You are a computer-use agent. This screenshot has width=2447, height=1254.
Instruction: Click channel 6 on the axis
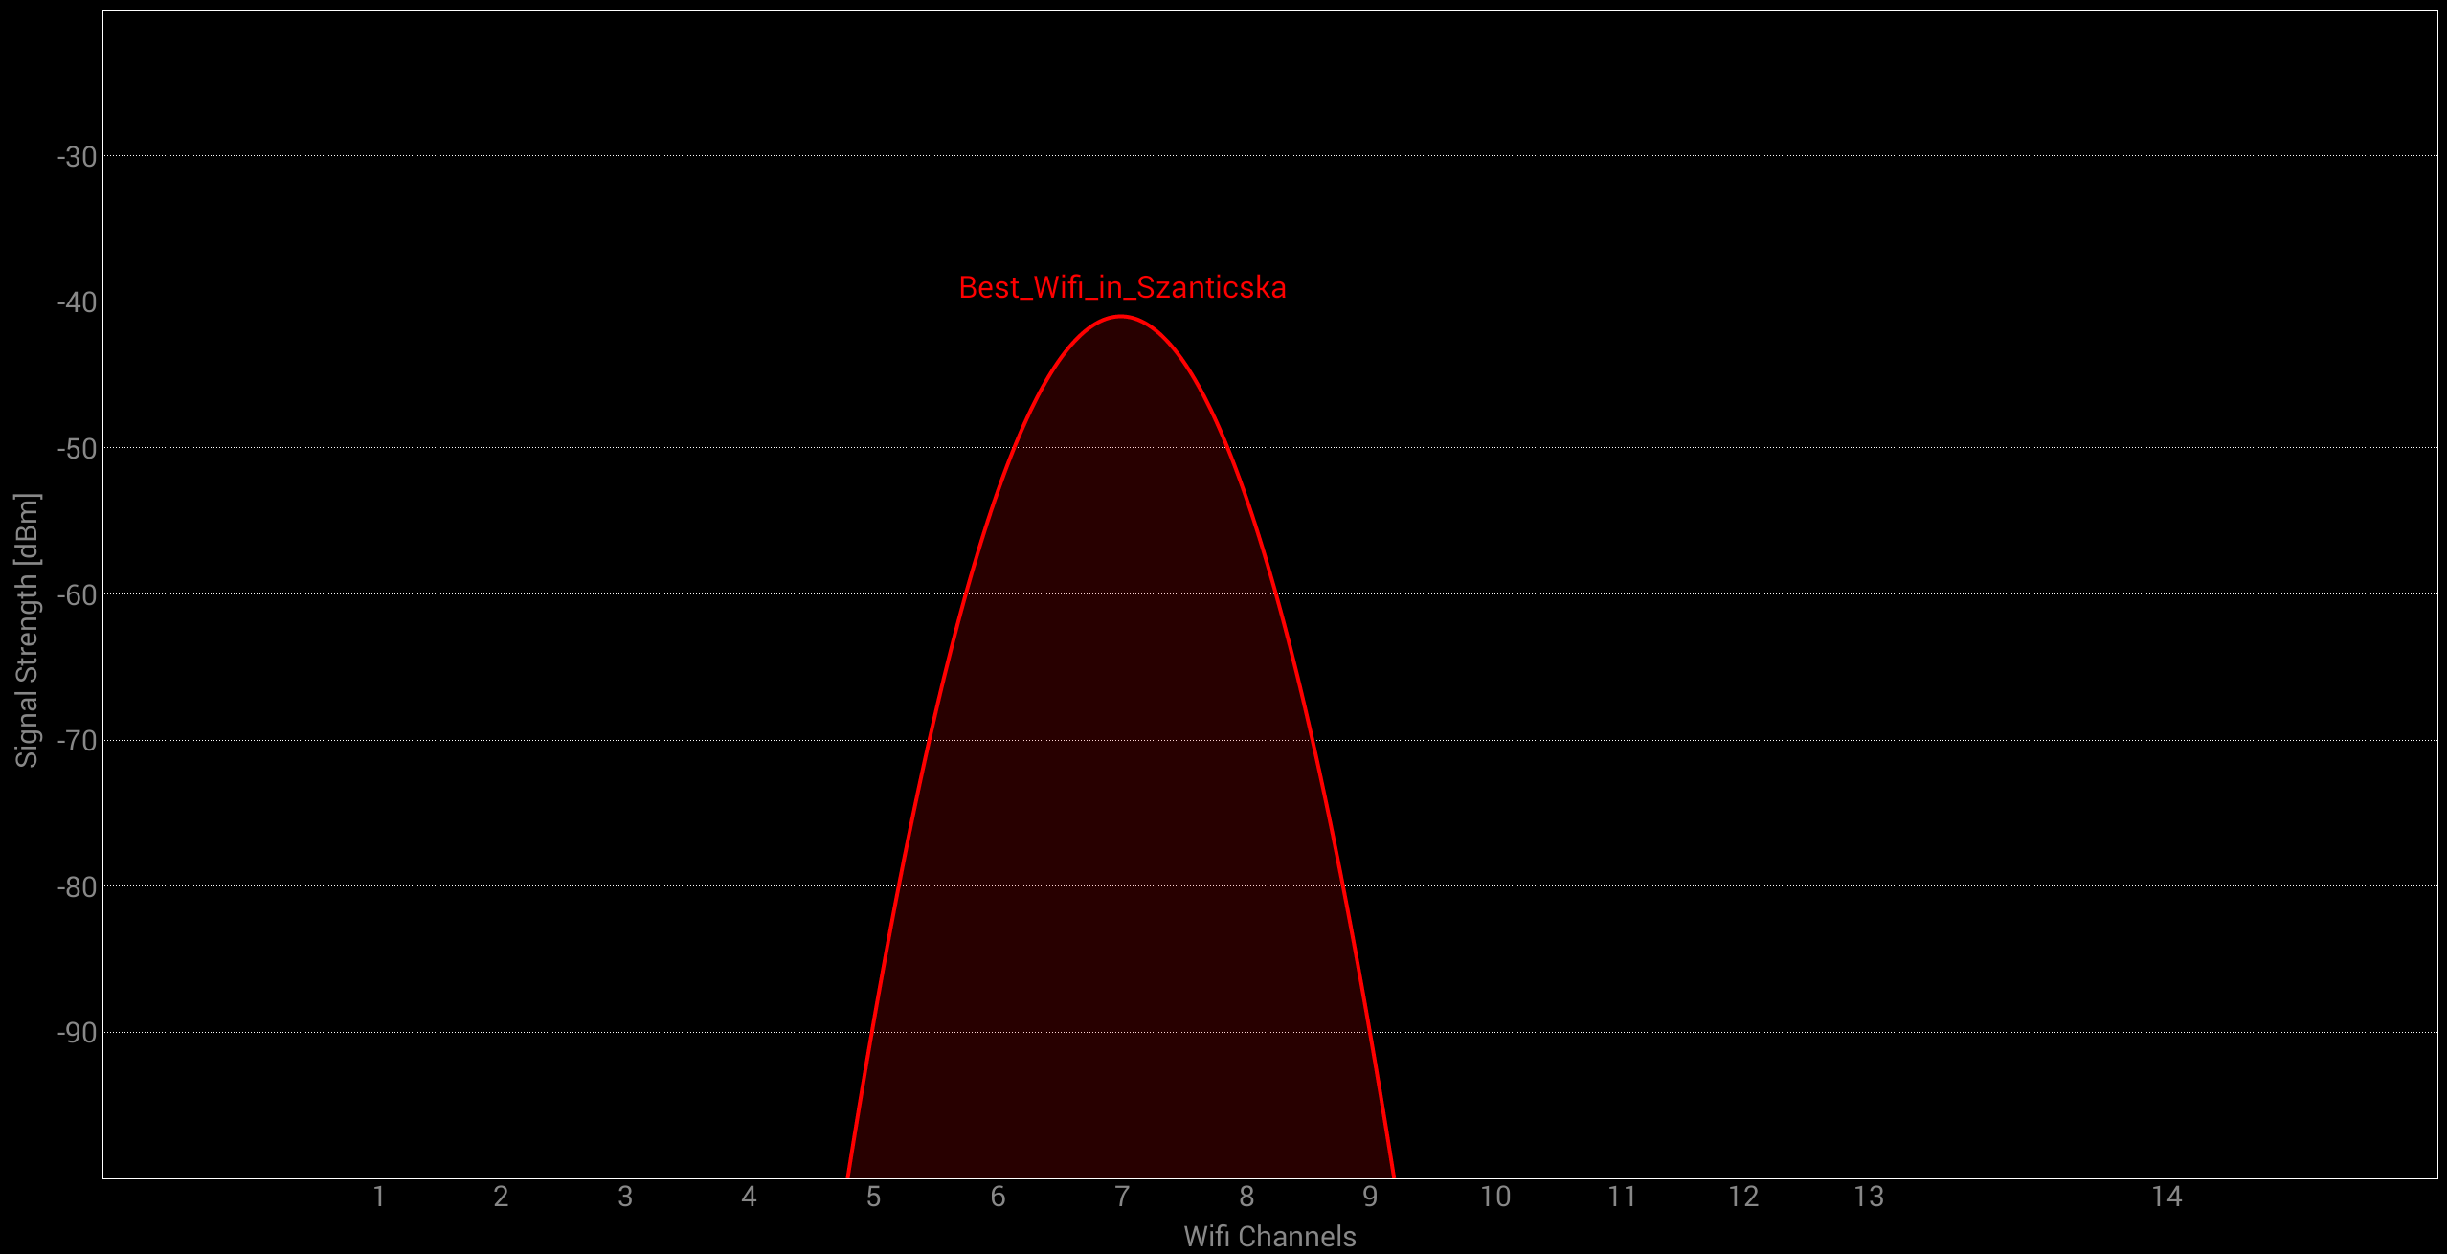998,1197
